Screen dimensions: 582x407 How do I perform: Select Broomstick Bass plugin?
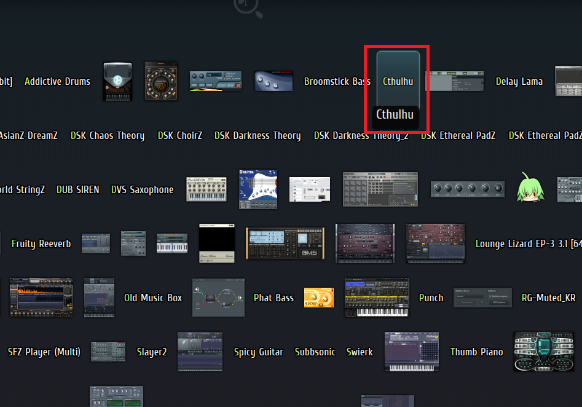tap(337, 81)
